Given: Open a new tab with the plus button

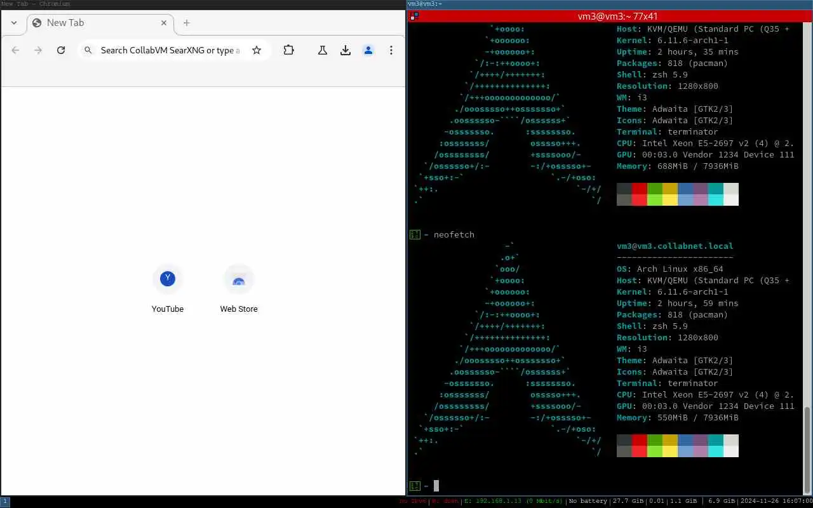Looking at the screenshot, I should pyautogui.click(x=187, y=23).
